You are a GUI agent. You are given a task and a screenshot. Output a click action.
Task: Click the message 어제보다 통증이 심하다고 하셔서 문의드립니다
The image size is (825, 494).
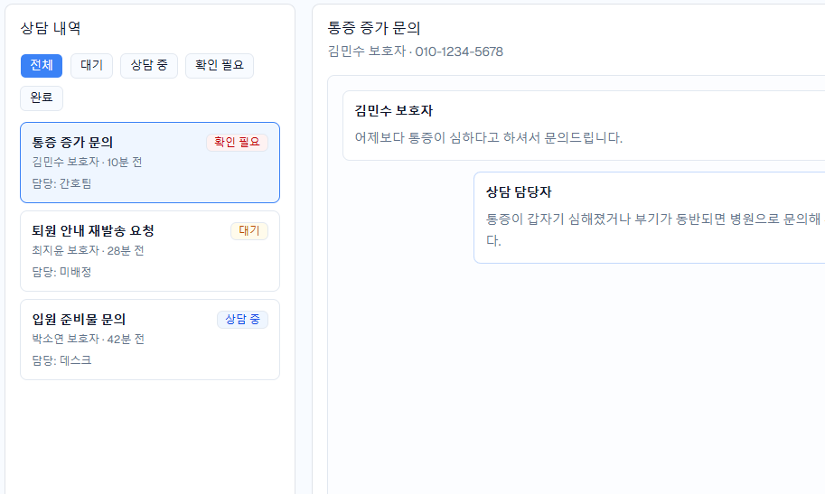point(488,138)
